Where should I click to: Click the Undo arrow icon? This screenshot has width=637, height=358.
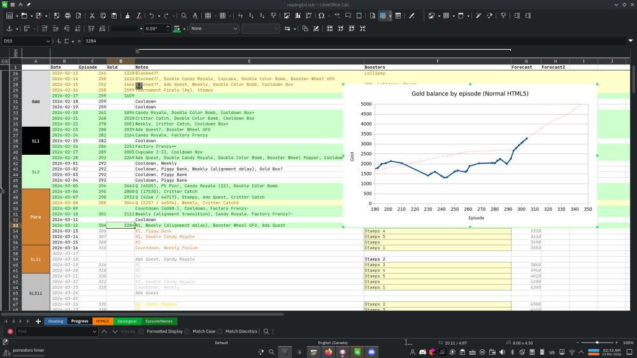(151, 15)
